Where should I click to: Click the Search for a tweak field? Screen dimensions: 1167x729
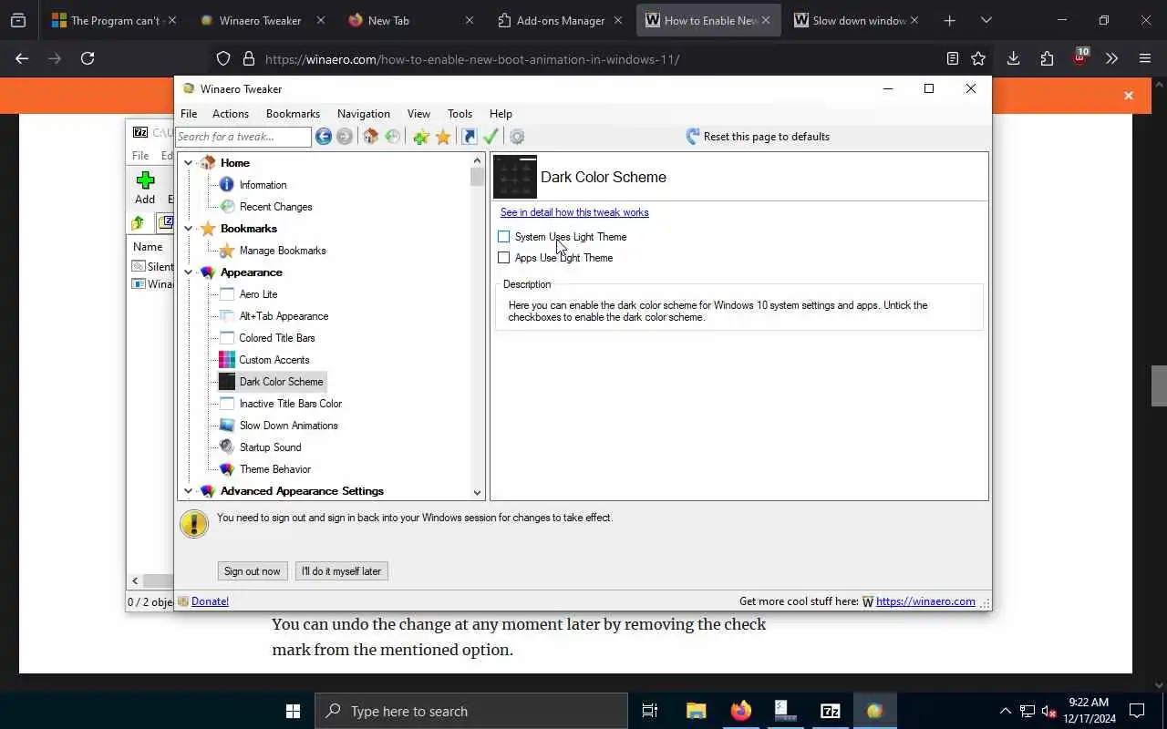tap(243, 137)
